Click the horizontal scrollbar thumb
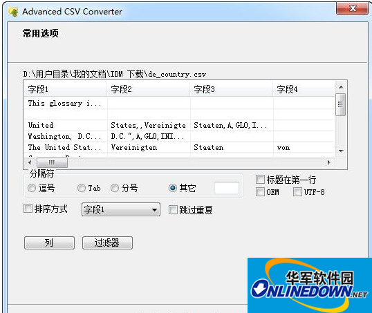Image resolution: width=372 pixels, height=313 pixels. coord(52,162)
